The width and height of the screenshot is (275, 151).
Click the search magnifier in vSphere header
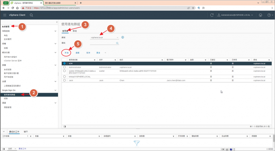point(31,15)
